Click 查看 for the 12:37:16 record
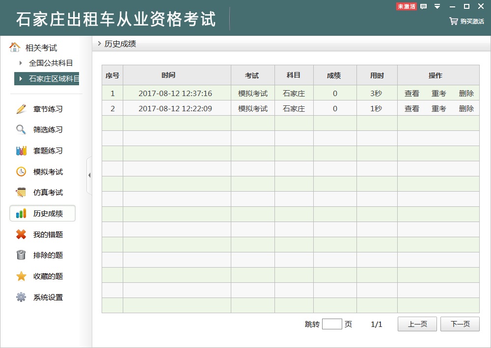 tap(411, 94)
